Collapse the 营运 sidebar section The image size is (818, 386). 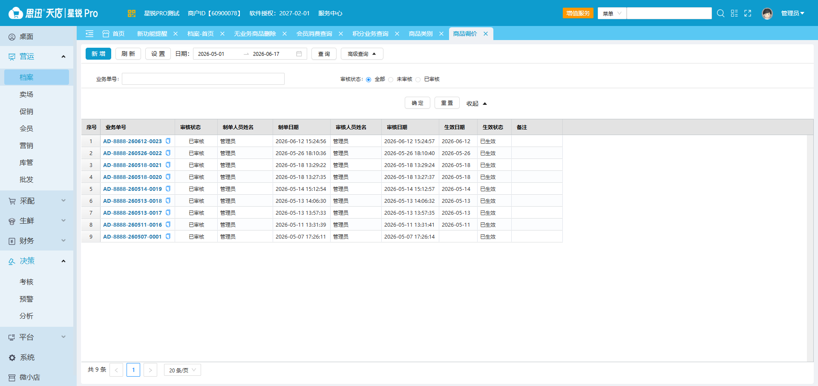(63, 57)
